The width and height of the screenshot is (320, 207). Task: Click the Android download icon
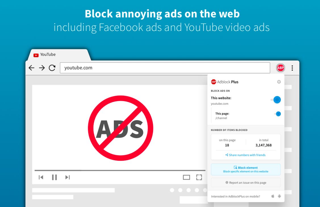pyautogui.click(x=279, y=196)
